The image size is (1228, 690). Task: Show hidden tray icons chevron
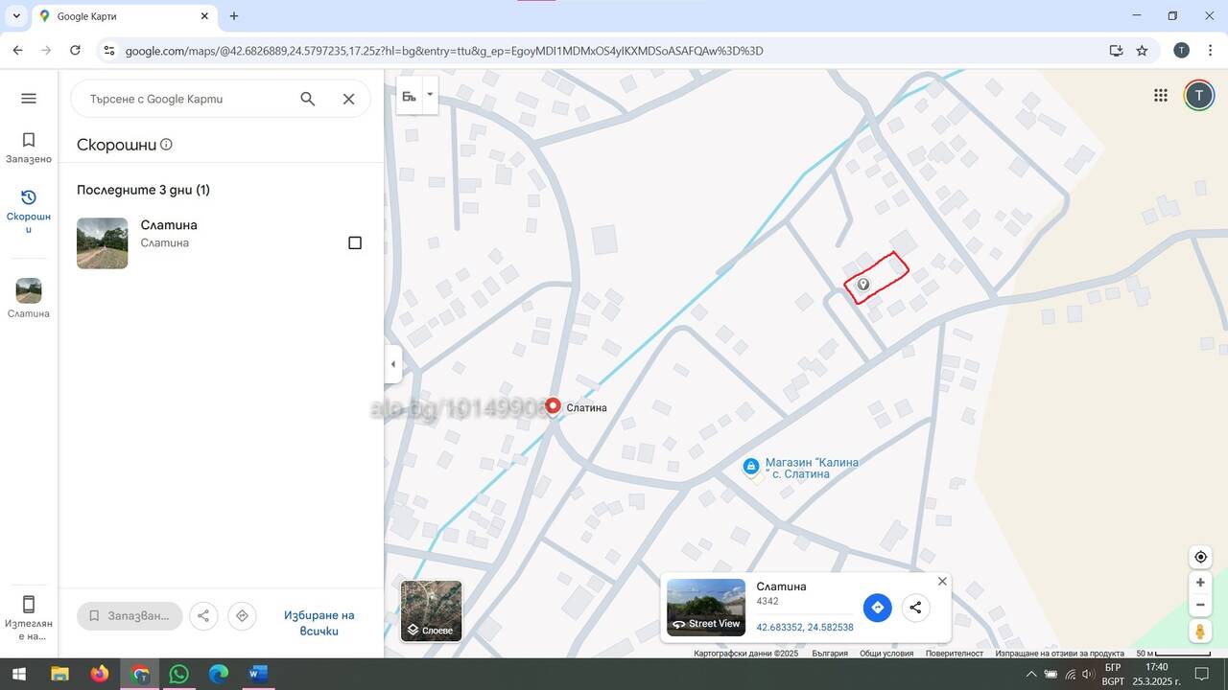1031,674
